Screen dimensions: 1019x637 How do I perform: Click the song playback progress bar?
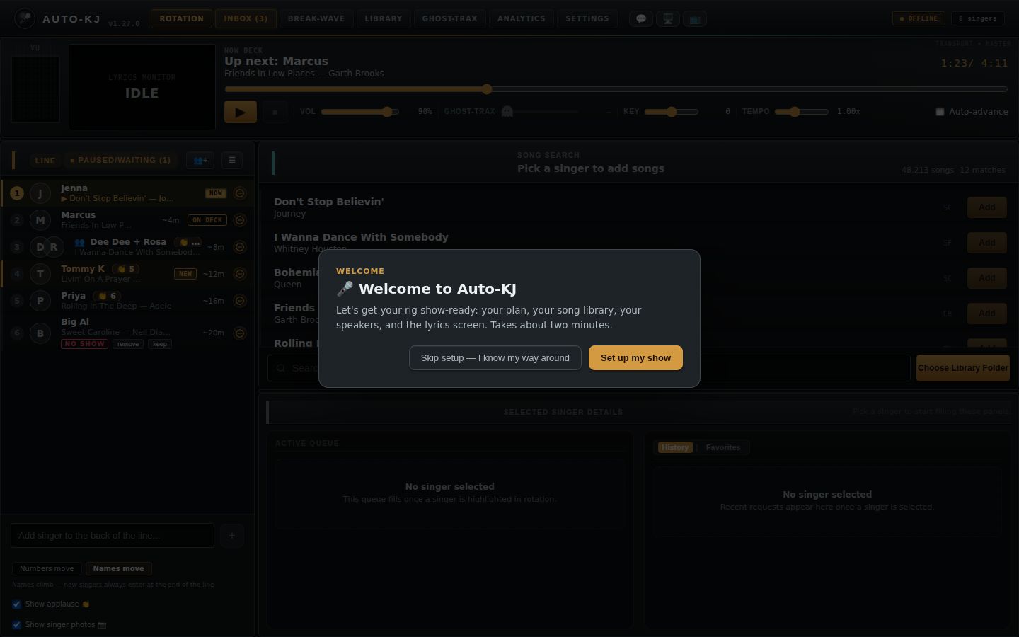(616, 89)
